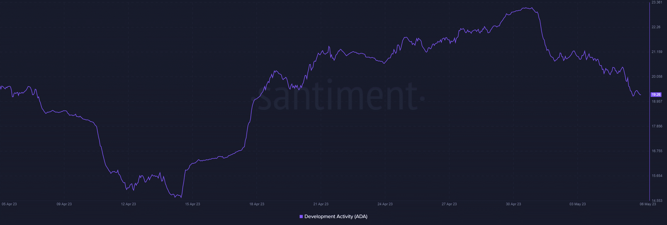Image resolution: width=667 pixels, height=225 pixels.
Task: Click the 22.26 y-axis value
Action: tap(656, 27)
